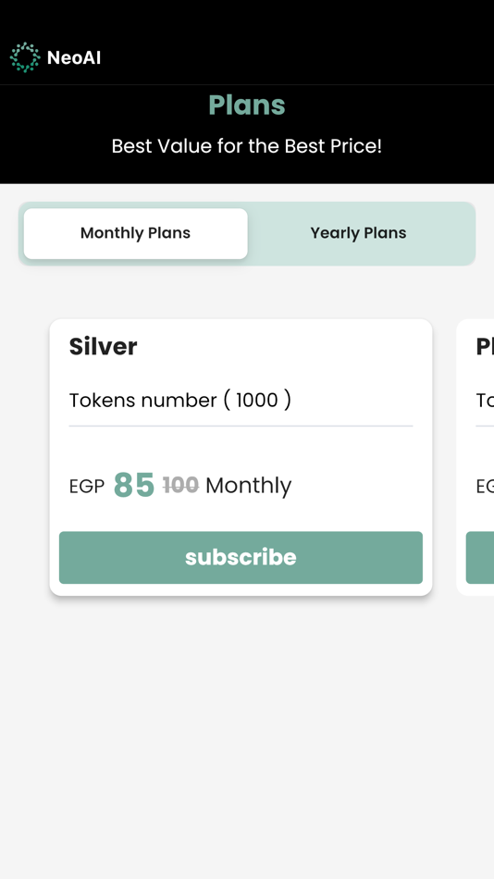Click the NeoAI circular logo icon
Viewport: 494px width, 879px height.
(25, 57)
